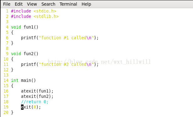This screenshot has width=193, height=117.
Task: Click 'void fun1()' declaration
Action: pyautogui.click(x=24, y=27)
